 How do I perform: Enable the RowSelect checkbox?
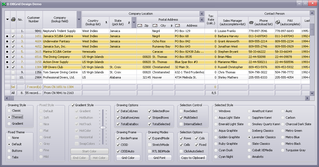click(181, 111)
